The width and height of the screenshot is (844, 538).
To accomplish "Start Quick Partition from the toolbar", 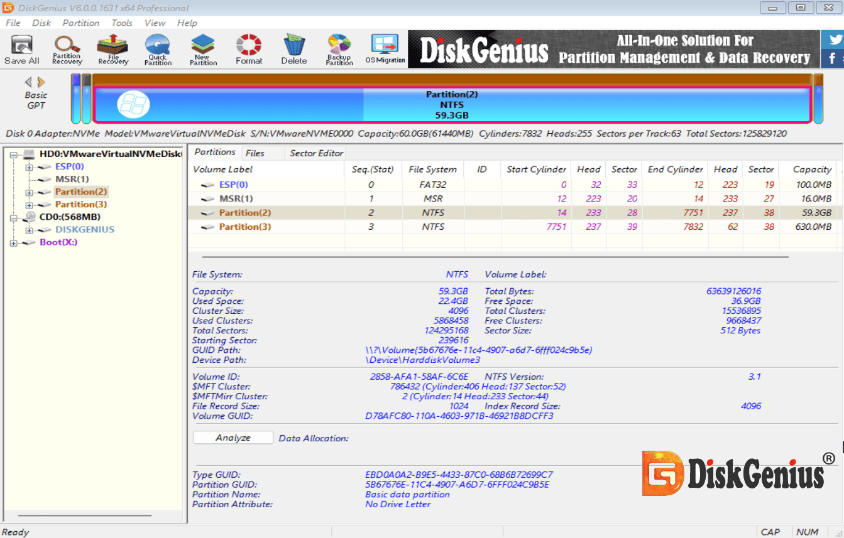I will (158, 50).
